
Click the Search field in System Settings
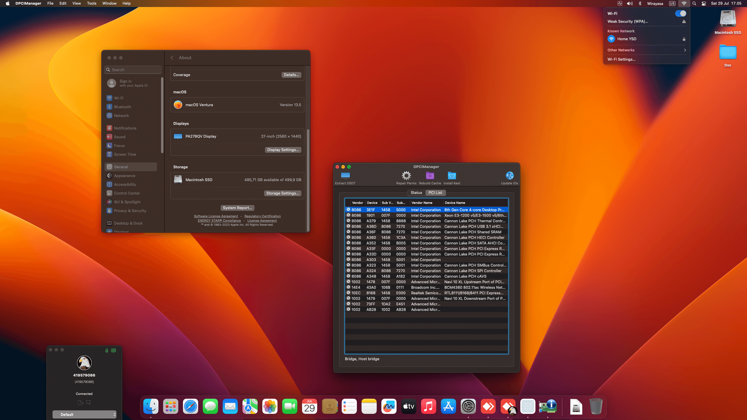tap(133, 70)
